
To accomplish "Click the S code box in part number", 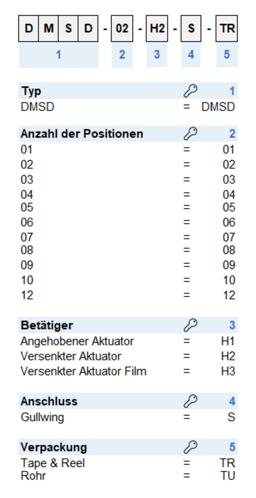I will click(191, 29).
